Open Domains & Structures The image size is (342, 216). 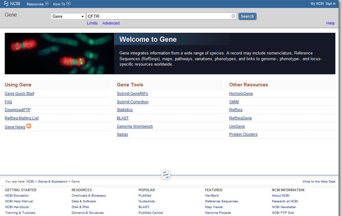click(x=88, y=212)
